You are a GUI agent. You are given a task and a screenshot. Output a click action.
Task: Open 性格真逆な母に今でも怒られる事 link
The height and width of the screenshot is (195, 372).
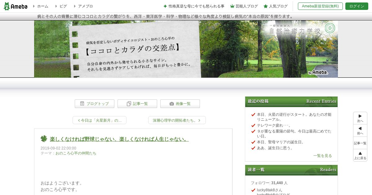tap(197, 6)
